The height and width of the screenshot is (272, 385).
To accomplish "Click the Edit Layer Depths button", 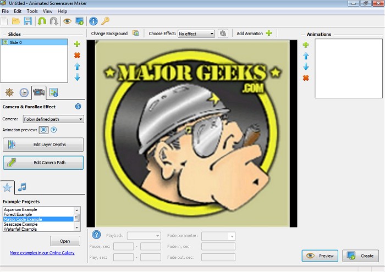I will click(x=43, y=145).
